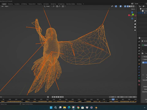Open the viewport shading options arrow
This screenshot has width=147, height=110.
point(136,6)
